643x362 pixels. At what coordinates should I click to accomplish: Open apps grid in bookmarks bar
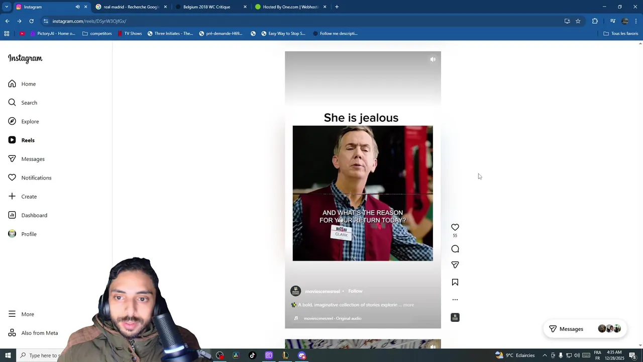tap(7, 34)
